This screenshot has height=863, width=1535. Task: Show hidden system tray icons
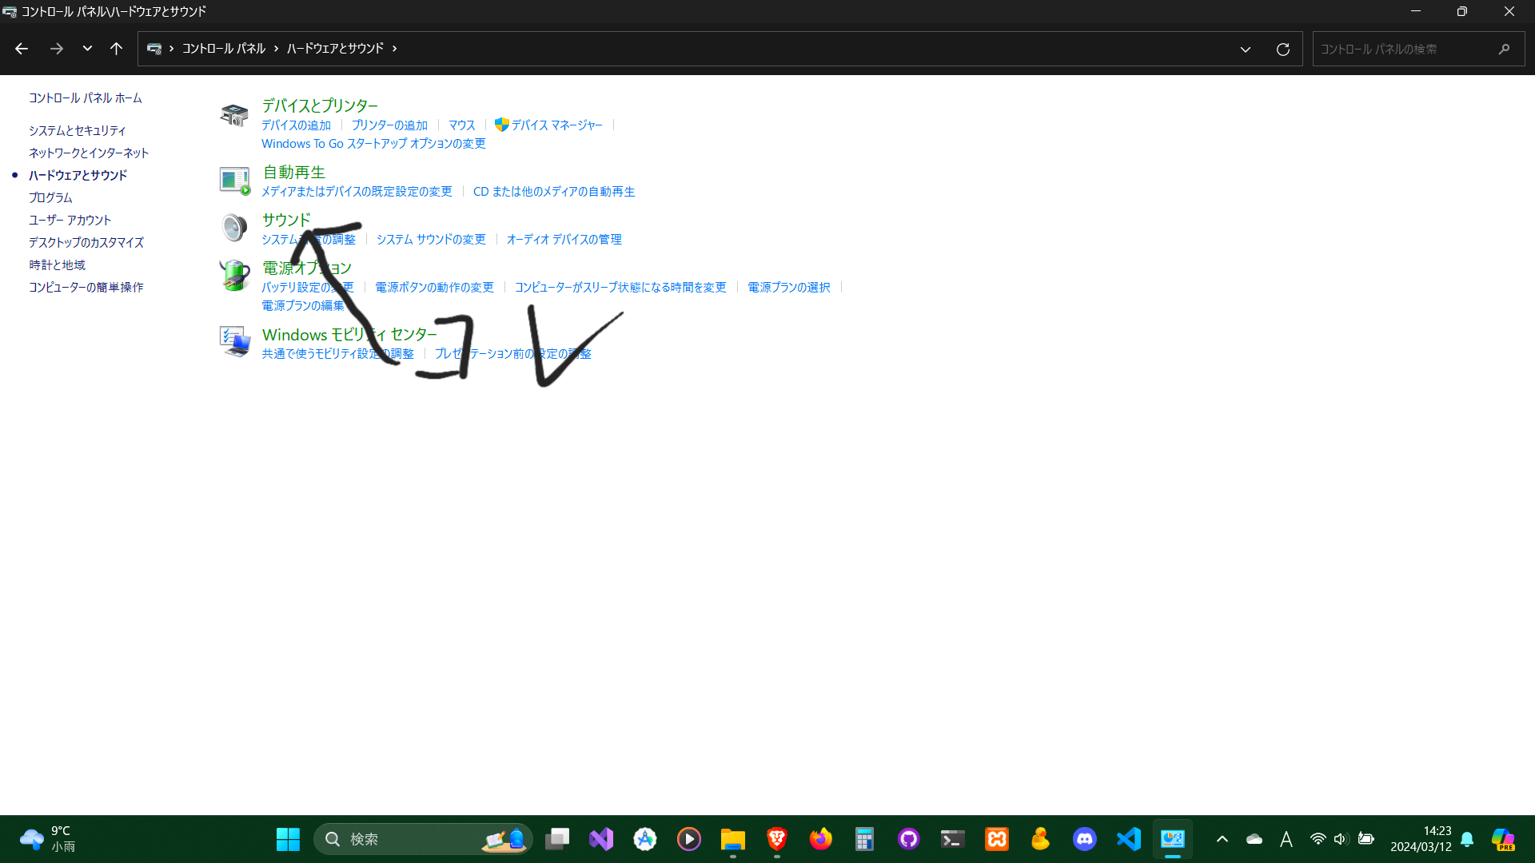pos(1222,839)
